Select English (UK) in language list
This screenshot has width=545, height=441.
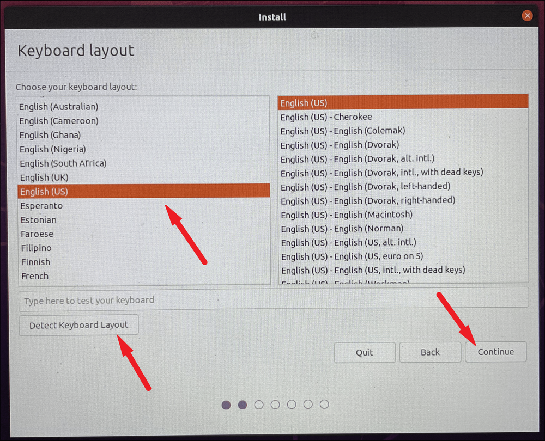click(x=143, y=177)
